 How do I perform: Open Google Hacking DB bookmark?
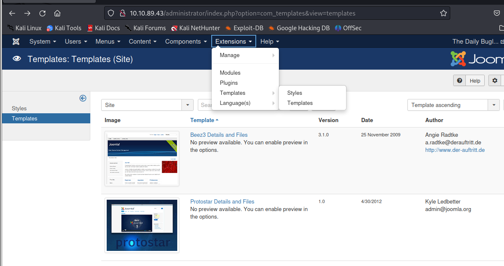[299, 28]
